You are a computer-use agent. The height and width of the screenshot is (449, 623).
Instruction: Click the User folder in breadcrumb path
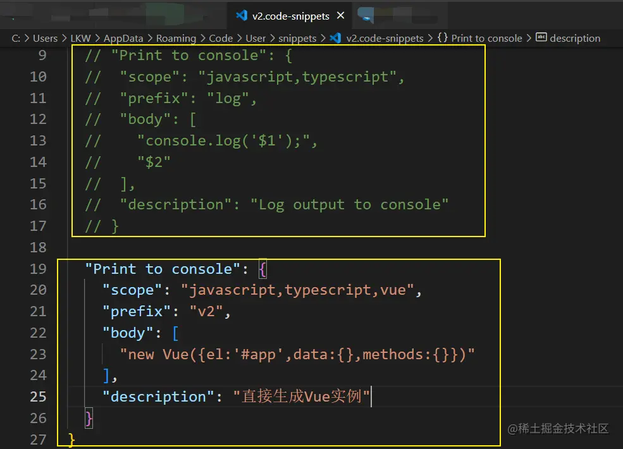(x=256, y=38)
